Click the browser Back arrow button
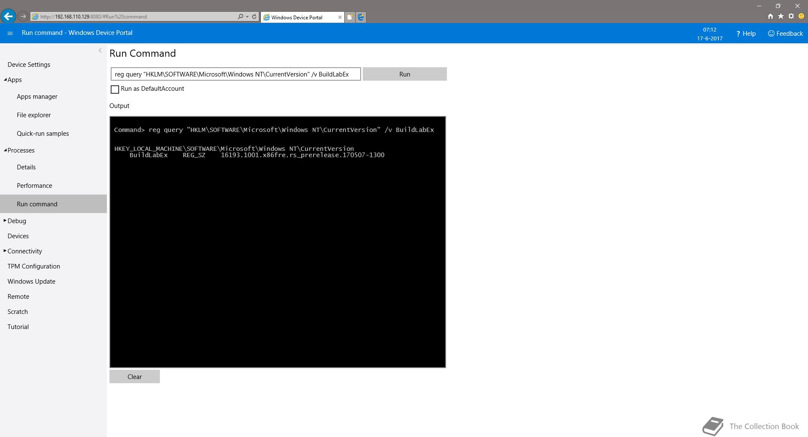The height and width of the screenshot is (437, 808). click(8, 16)
